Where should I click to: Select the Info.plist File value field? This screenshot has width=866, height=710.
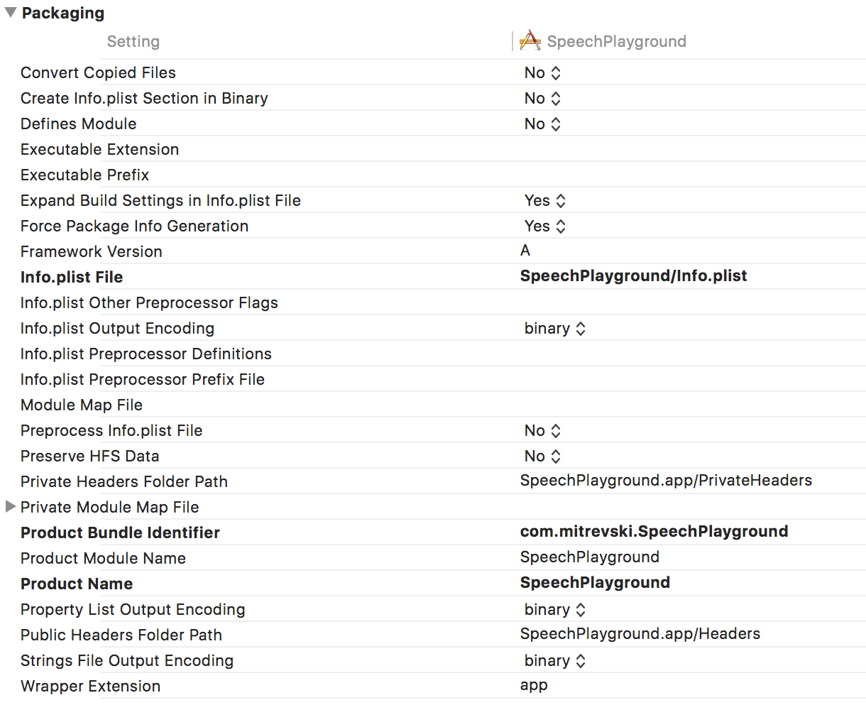pos(634,275)
